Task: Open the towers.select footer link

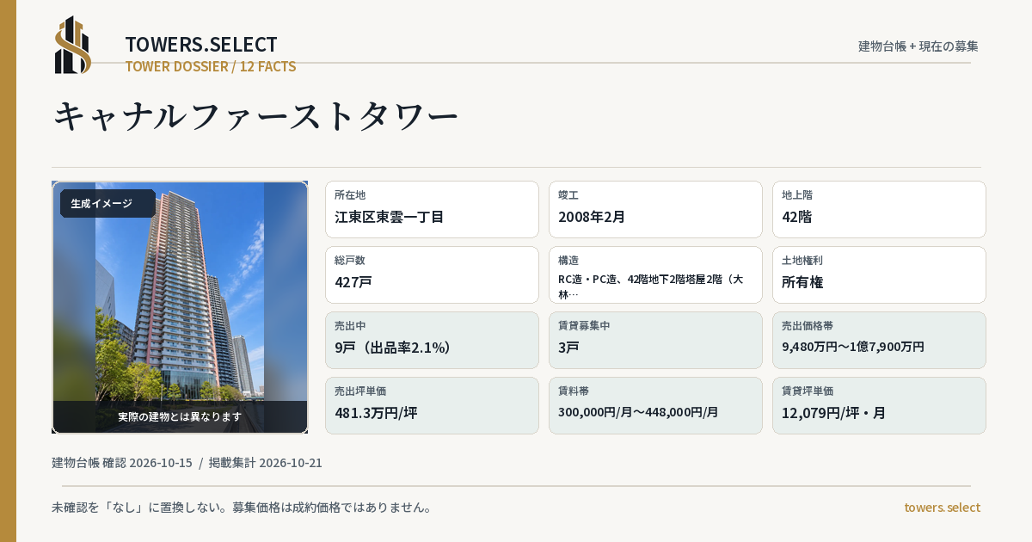Action: (x=942, y=508)
